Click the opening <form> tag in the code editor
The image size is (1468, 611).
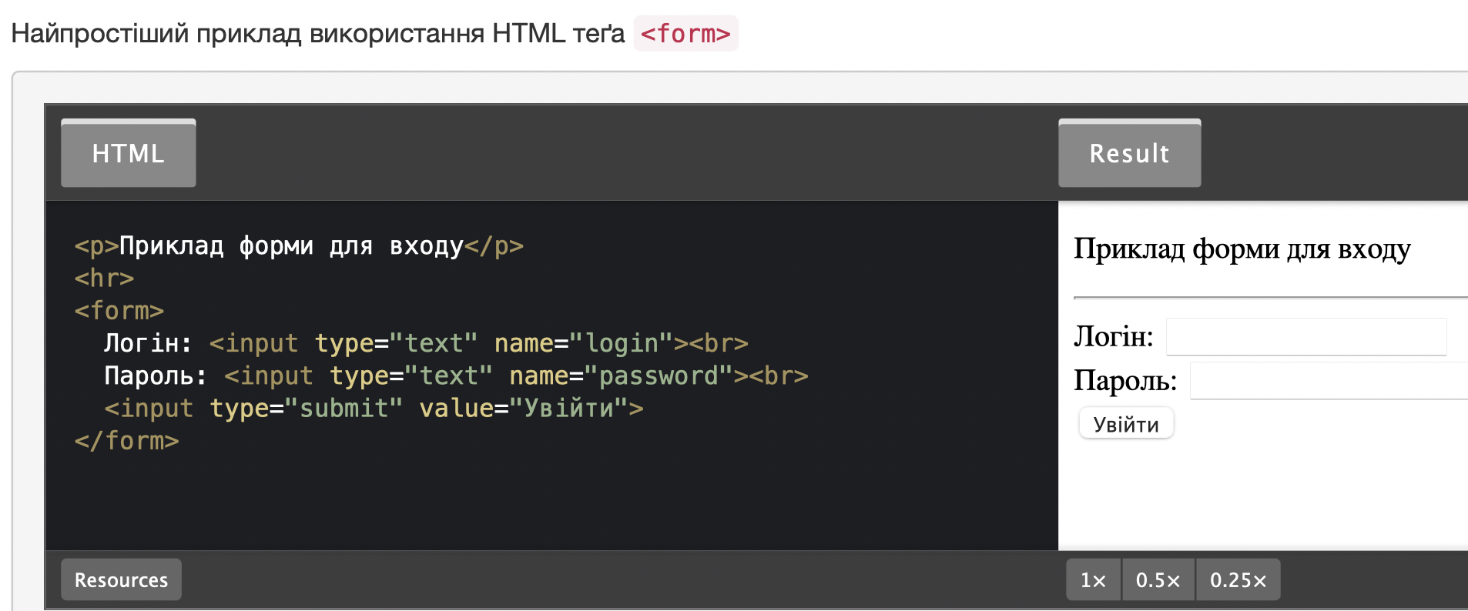coord(119,311)
